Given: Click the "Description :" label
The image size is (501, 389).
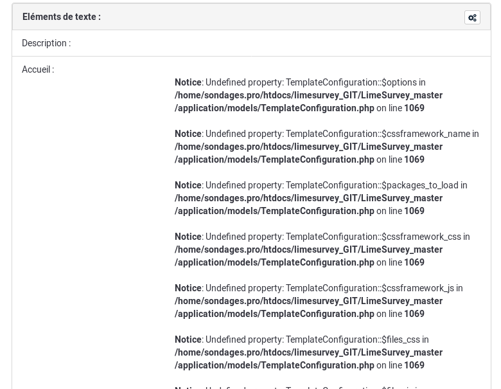Looking at the screenshot, I should (46, 43).
